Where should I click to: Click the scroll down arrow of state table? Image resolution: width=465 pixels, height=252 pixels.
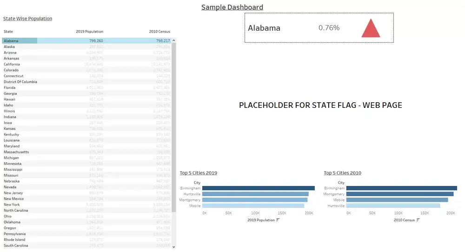174,247
